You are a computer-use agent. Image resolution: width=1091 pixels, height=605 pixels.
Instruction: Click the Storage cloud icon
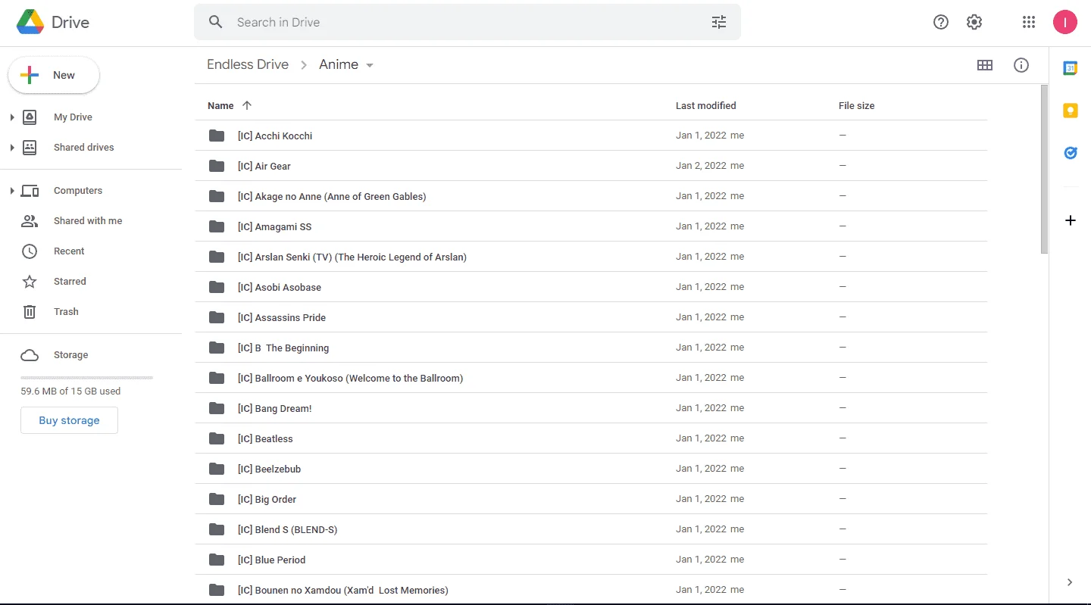30,355
